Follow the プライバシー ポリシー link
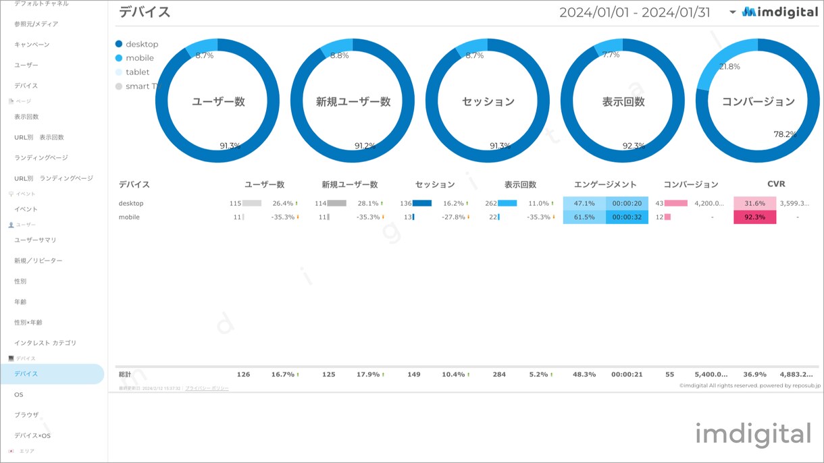This screenshot has height=463, width=824. click(x=207, y=389)
